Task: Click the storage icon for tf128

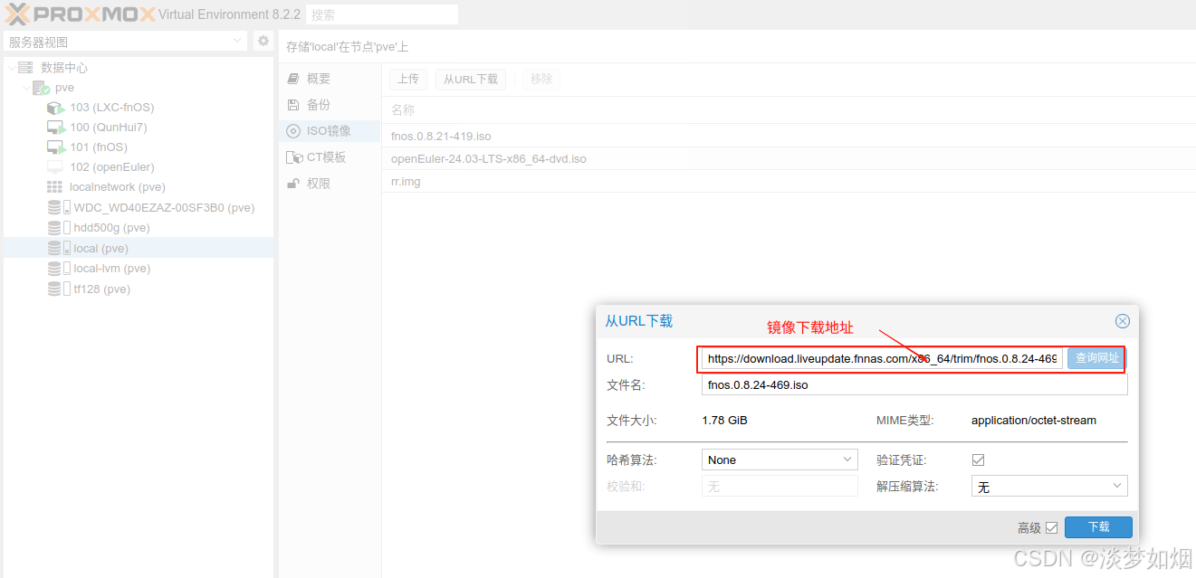Action: [59, 289]
